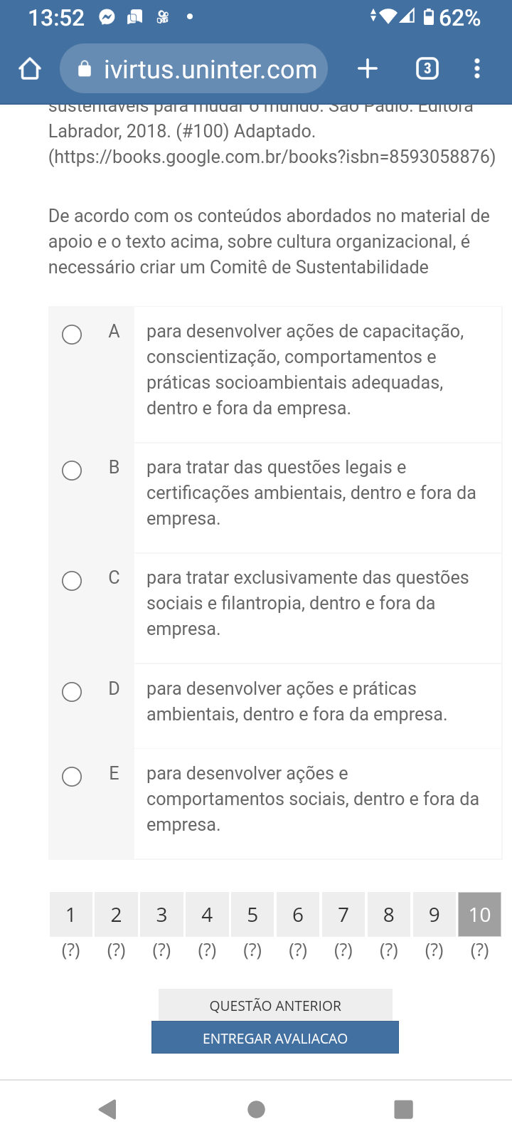This screenshot has height=1139, width=512.
Task: Jump to question 5 in navigator
Action: click(x=252, y=915)
